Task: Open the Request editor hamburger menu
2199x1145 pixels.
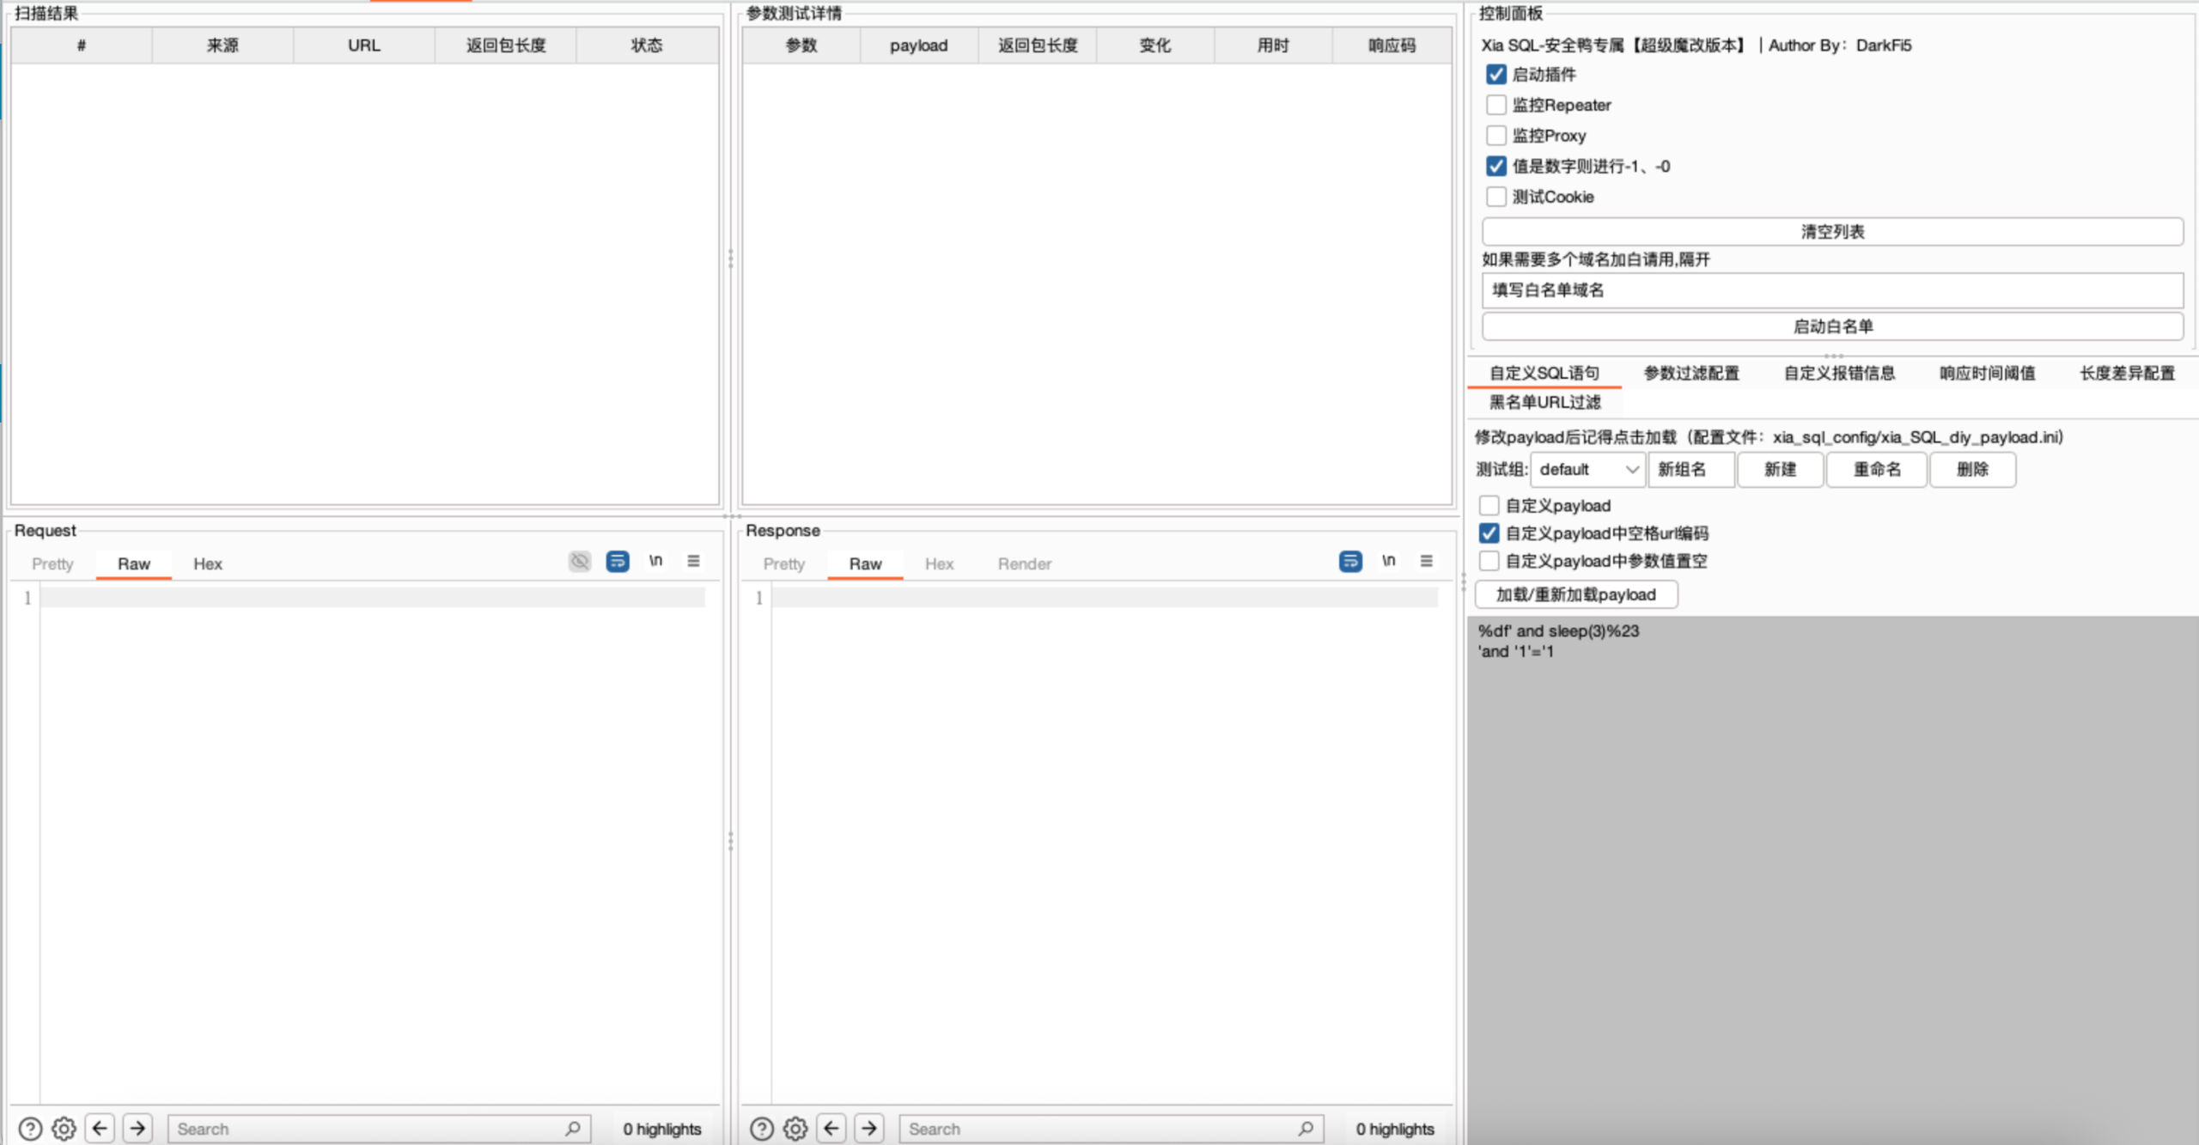Action: 694,561
